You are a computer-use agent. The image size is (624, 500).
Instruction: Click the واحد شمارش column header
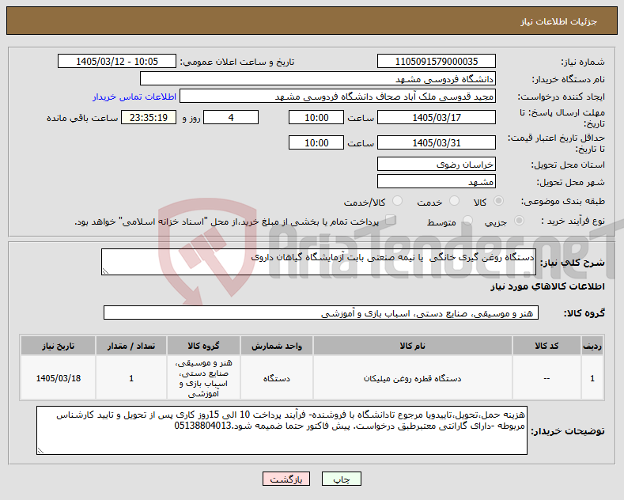click(277, 346)
